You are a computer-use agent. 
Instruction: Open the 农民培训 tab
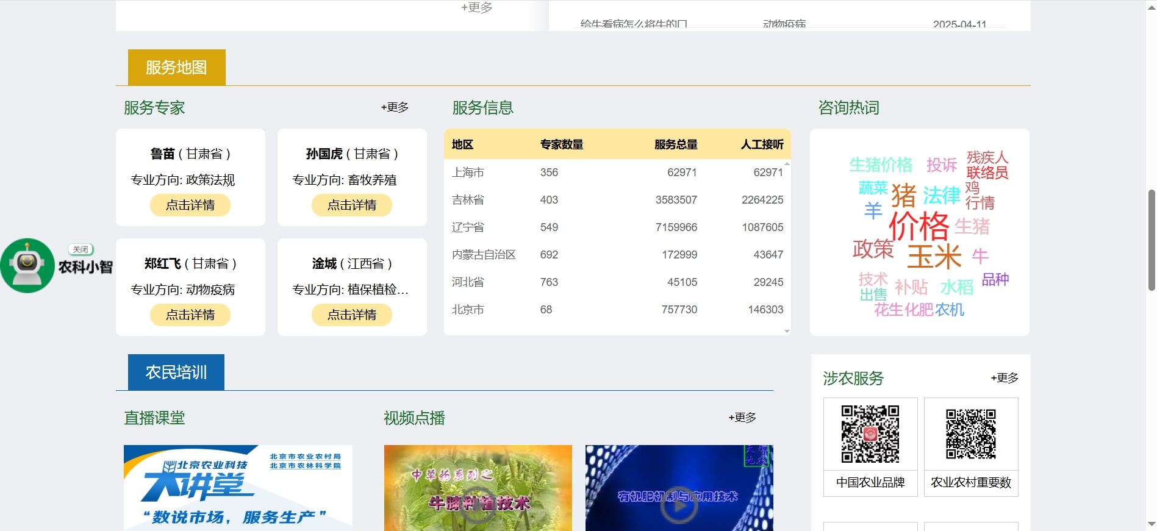pyautogui.click(x=176, y=372)
